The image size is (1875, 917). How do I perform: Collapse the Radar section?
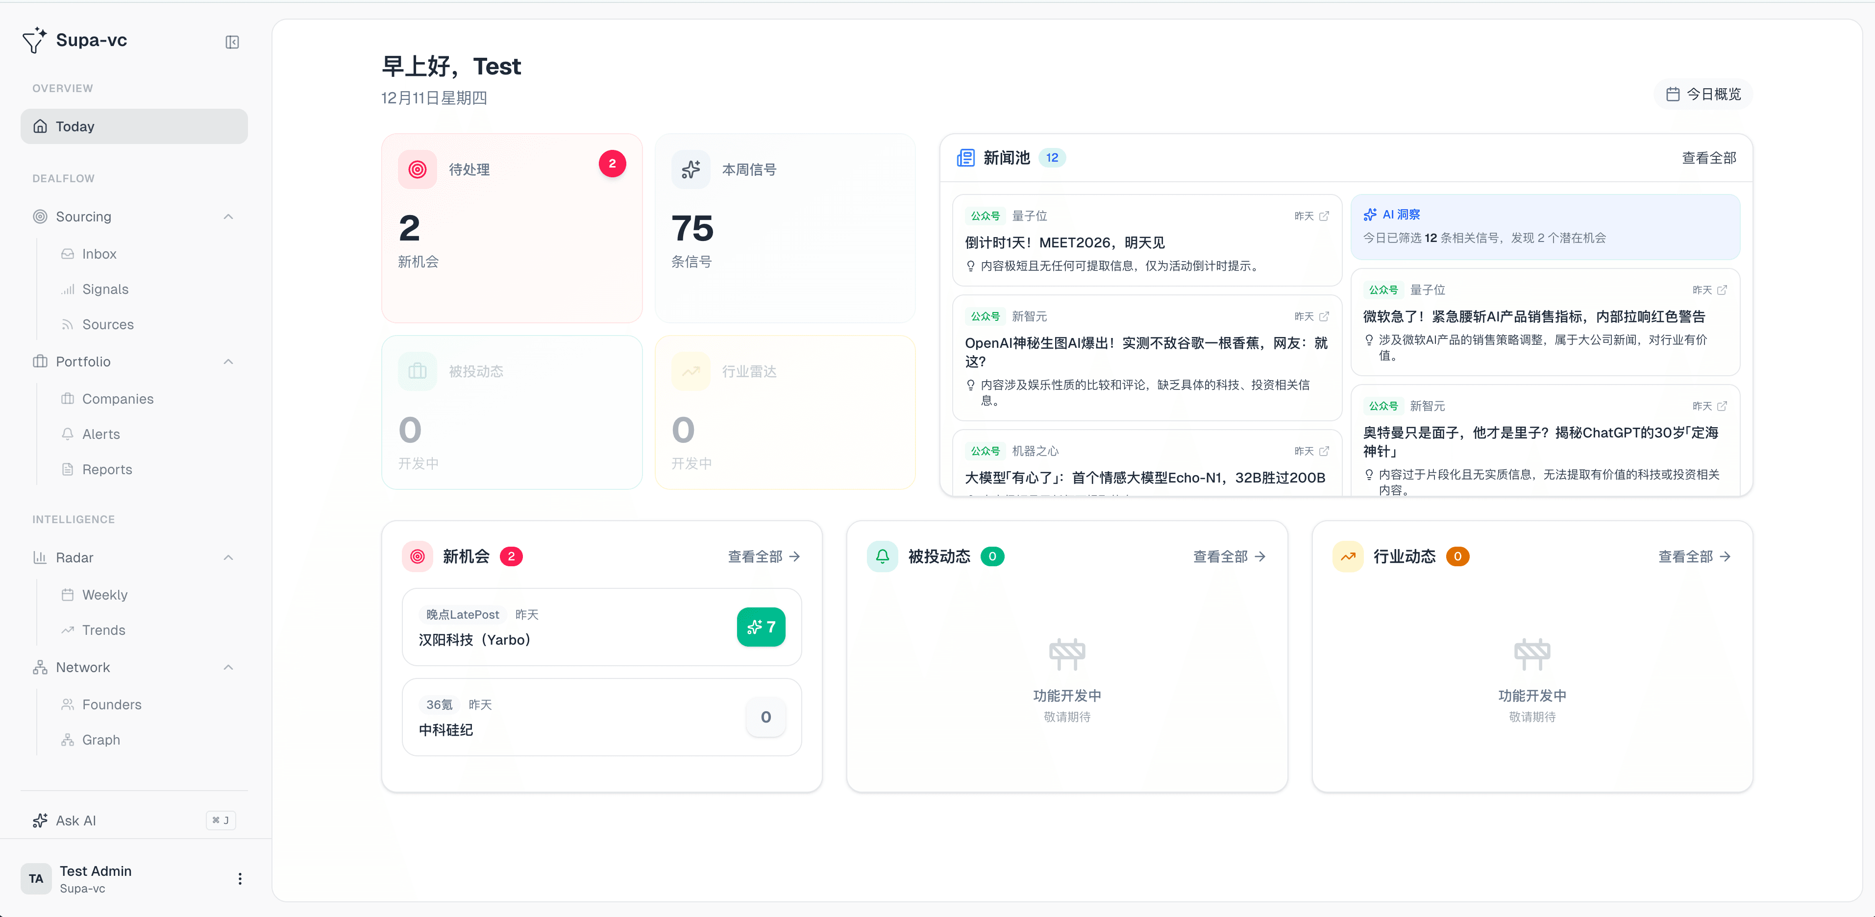tap(228, 557)
